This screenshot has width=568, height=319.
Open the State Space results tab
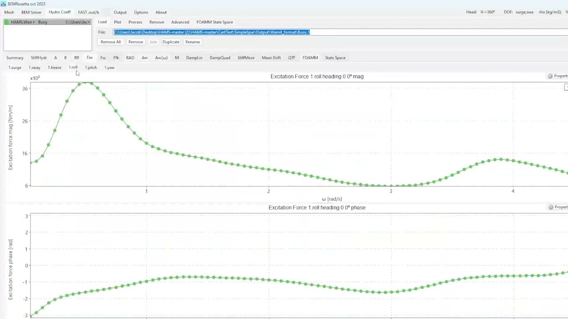pyautogui.click(x=335, y=58)
